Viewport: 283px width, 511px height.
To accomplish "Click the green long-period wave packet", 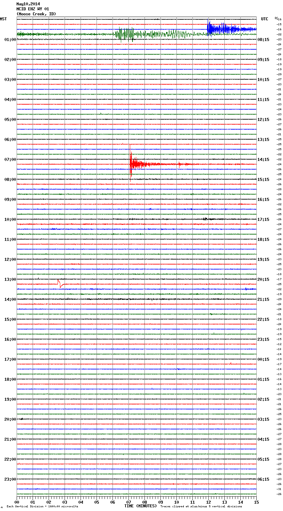I will pyautogui.click(x=125, y=34).
